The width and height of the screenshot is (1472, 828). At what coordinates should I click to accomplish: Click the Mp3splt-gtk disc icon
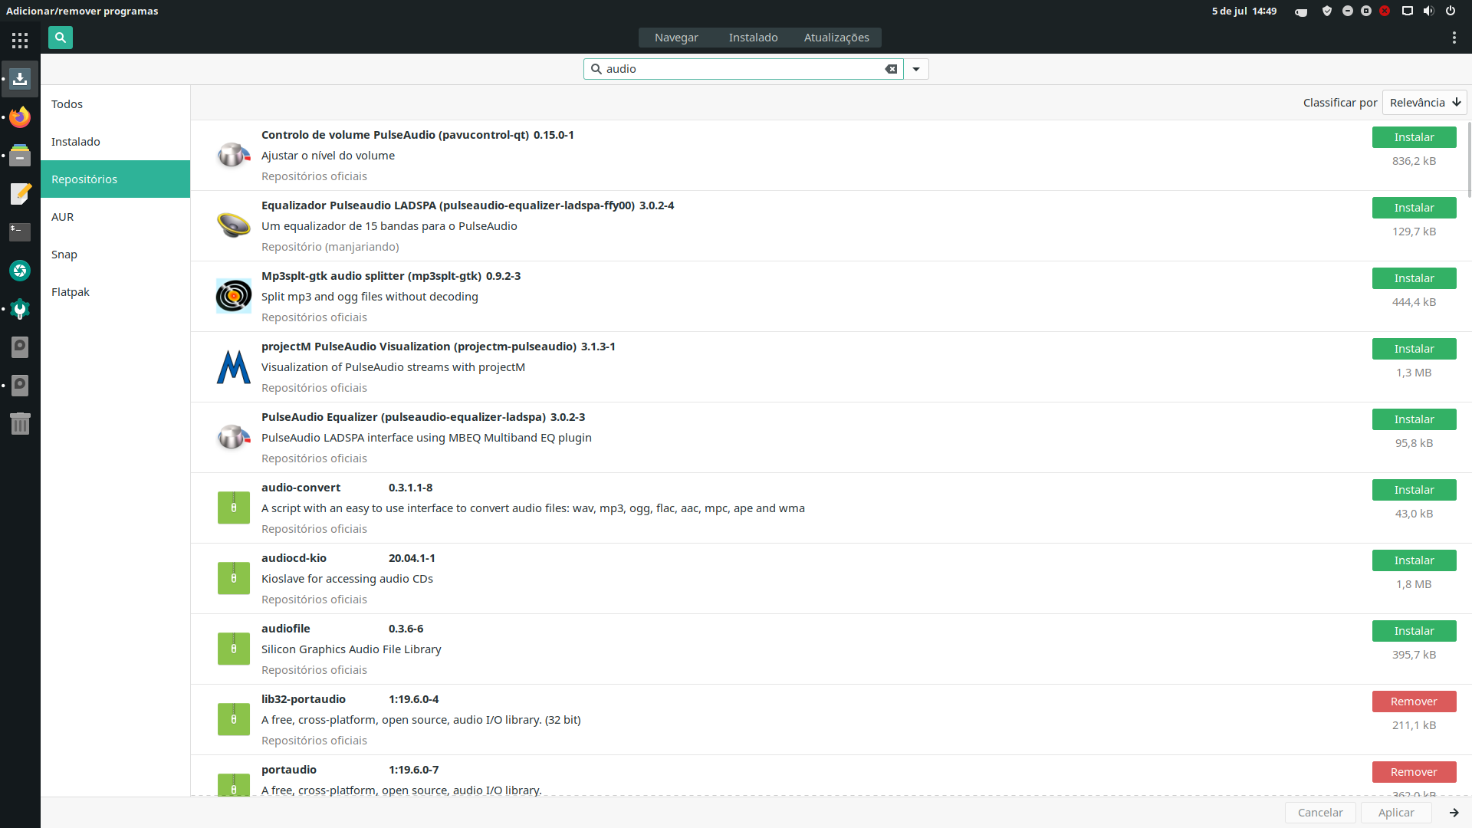click(234, 296)
